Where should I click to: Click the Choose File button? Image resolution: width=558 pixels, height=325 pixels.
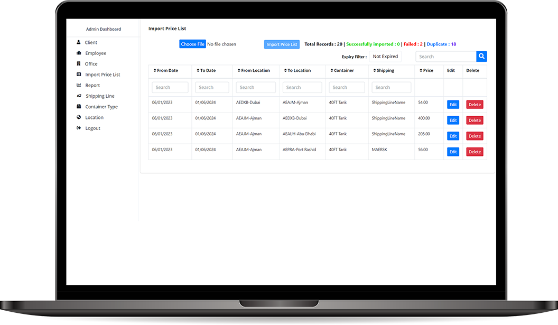point(192,44)
